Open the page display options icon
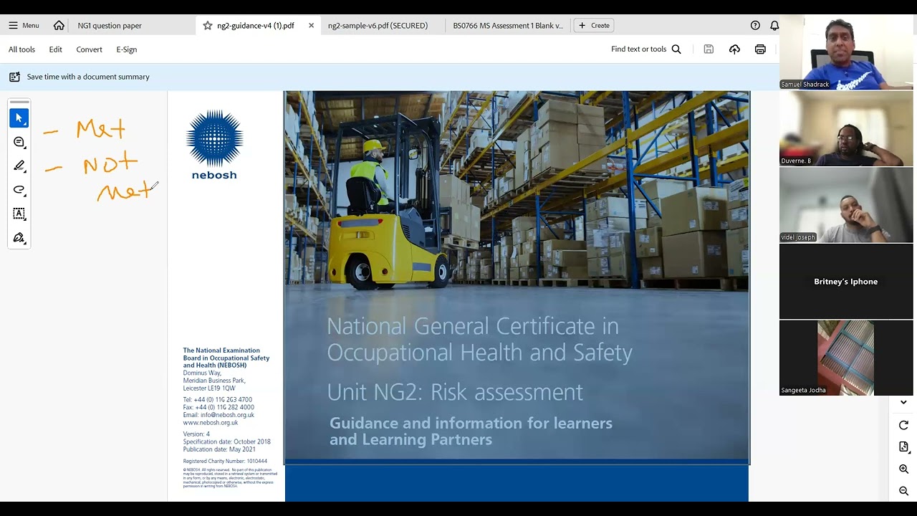The height and width of the screenshot is (516, 917). point(903,447)
